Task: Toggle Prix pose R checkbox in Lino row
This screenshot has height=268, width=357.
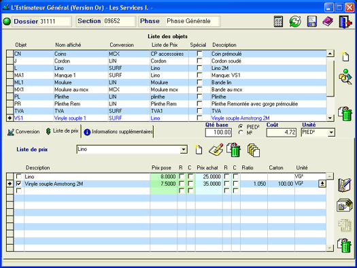Action: click(182, 176)
